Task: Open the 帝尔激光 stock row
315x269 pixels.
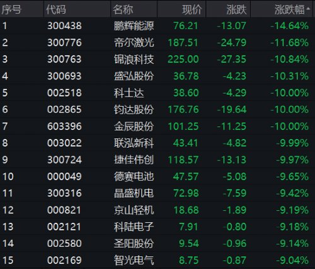Action: coord(157,42)
